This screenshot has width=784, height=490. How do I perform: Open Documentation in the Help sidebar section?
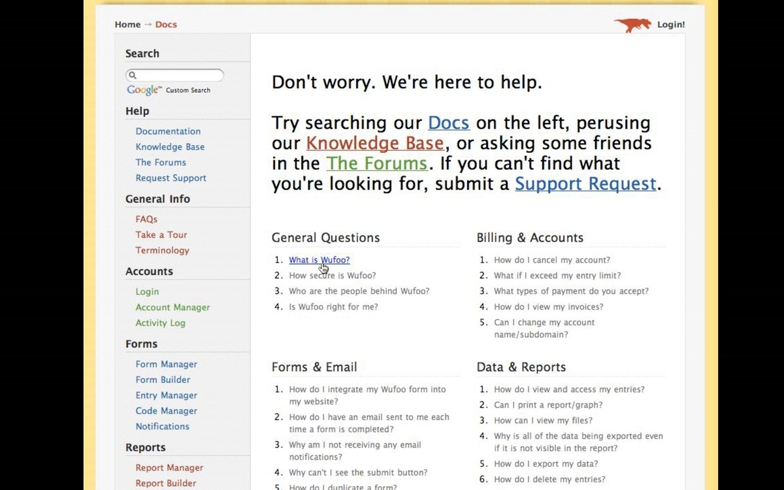[168, 131]
